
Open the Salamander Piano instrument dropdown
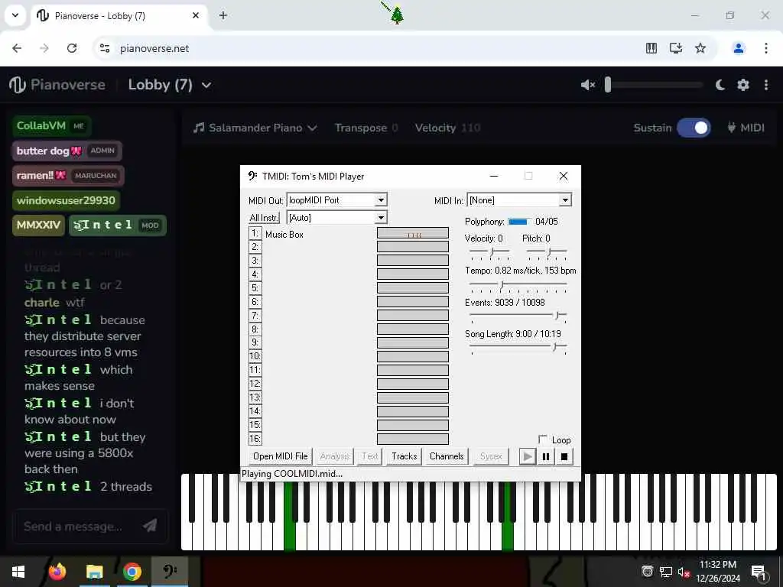click(255, 128)
